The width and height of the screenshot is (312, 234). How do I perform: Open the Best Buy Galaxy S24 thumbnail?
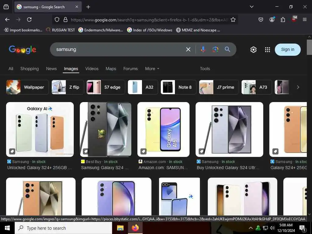point(106,129)
